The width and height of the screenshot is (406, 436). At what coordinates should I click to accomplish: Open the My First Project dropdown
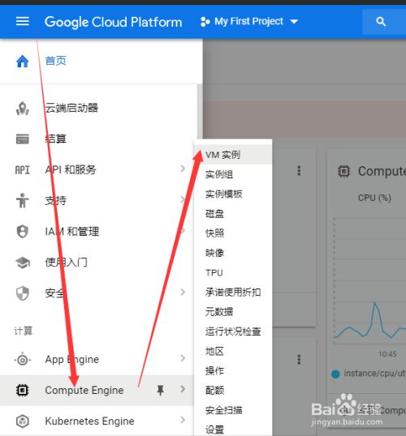coord(249,21)
